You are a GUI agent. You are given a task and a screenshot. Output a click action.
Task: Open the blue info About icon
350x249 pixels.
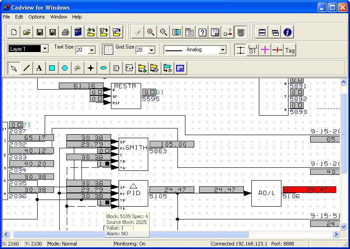click(x=288, y=32)
